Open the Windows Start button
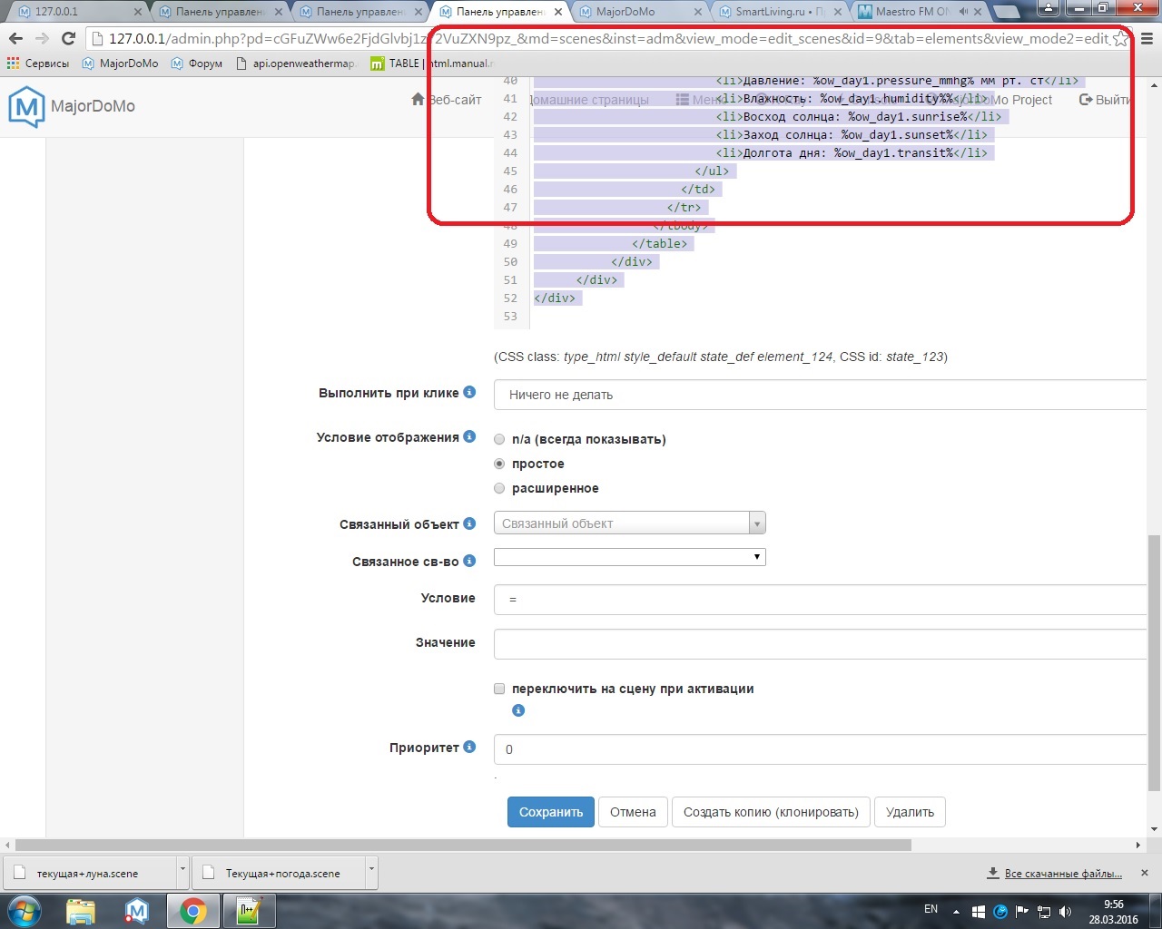 [x=25, y=910]
